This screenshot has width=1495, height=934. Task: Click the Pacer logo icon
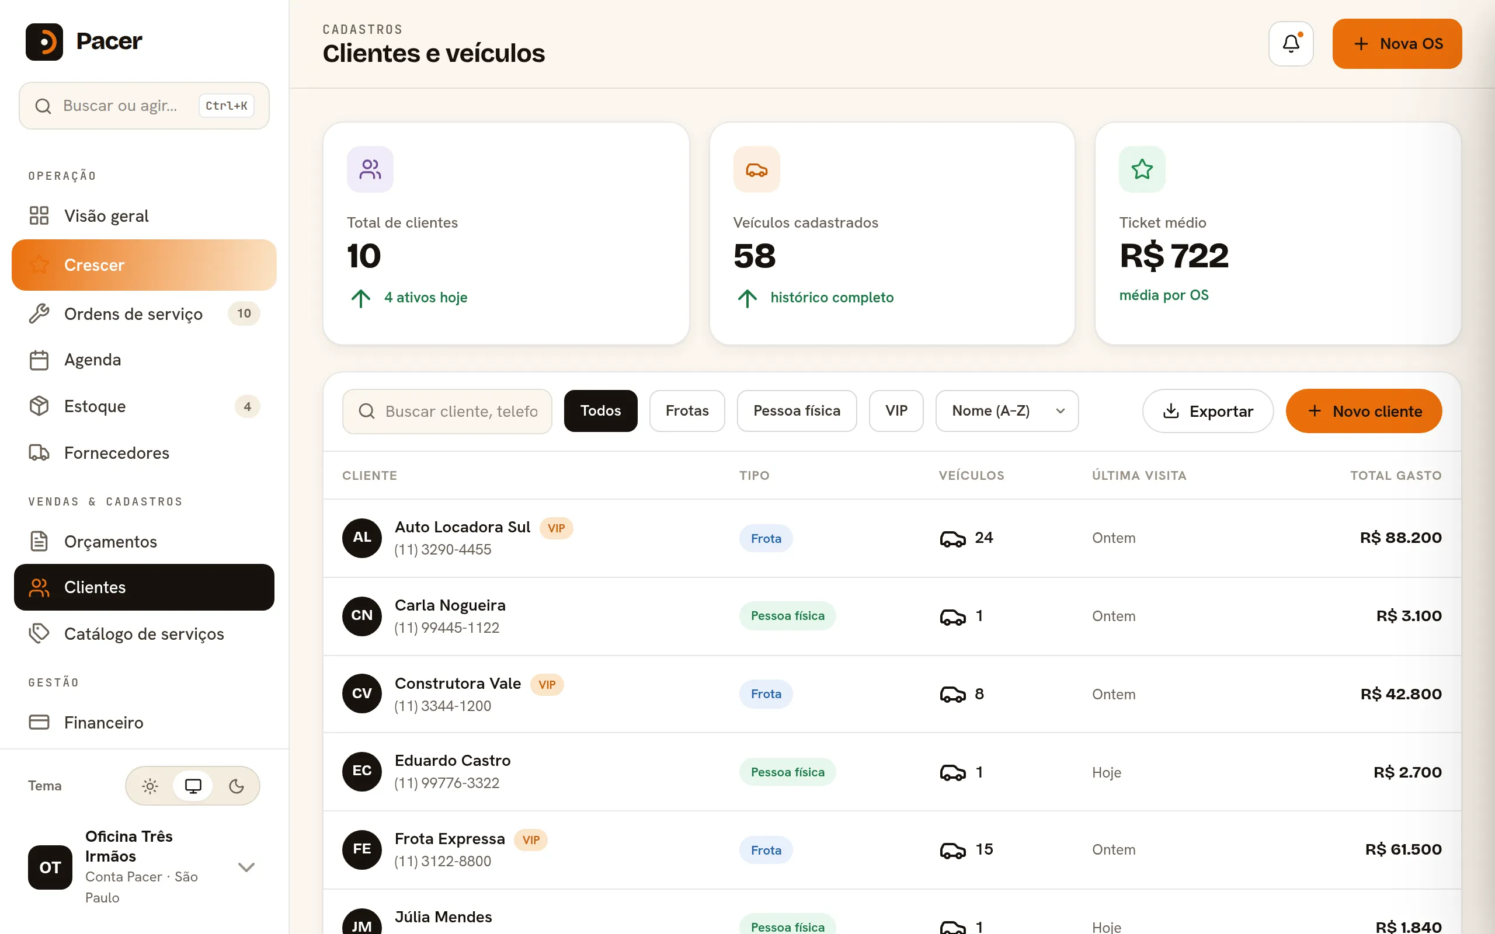tap(44, 41)
